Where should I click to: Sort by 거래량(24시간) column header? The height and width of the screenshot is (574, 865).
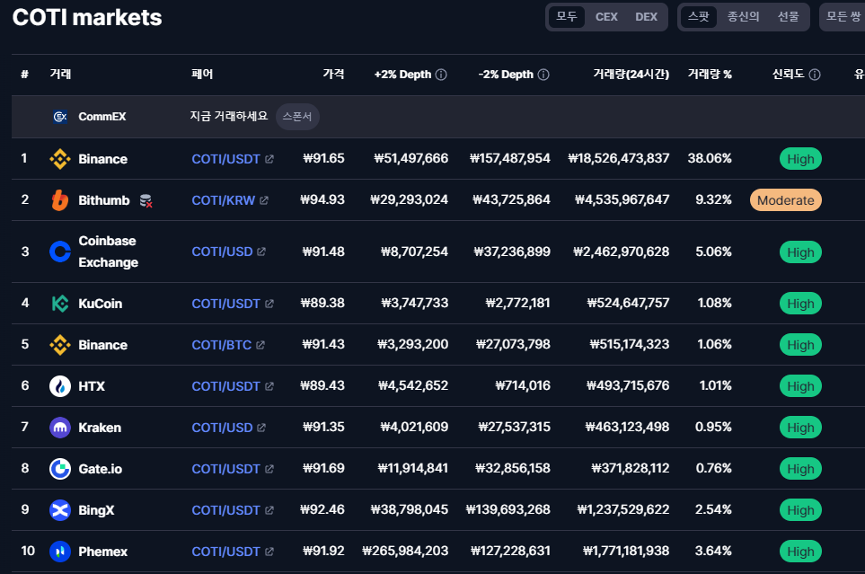pyautogui.click(x=631, y=75)
